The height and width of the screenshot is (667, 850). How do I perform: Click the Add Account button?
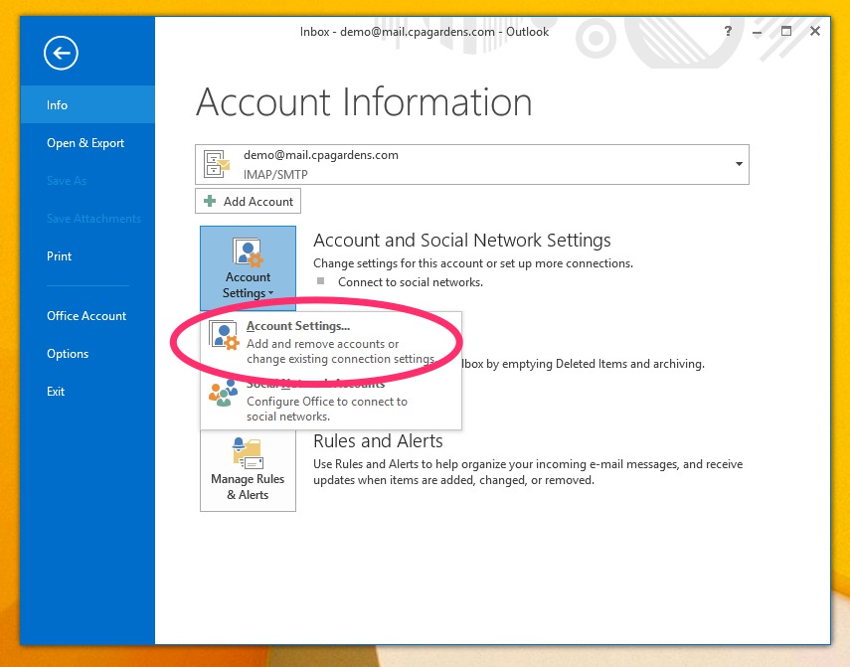tap(248, 201)
